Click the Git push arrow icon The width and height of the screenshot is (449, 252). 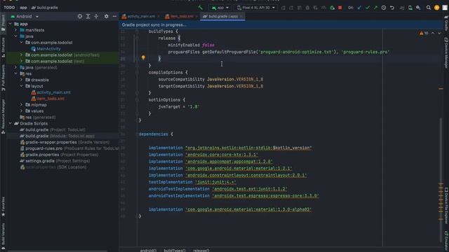(375, 8)
